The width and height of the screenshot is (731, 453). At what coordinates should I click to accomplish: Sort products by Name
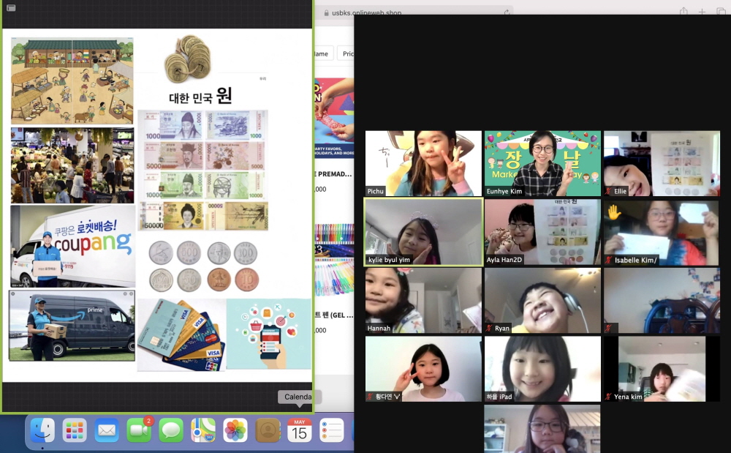pyautogui.click(x=323, y=53)
